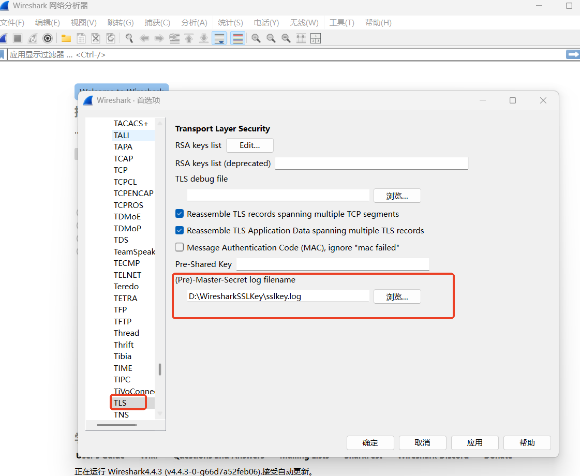This screenshot has width=580, height=476.
Task: Open a capture file with folder icon
Action: 66,38
